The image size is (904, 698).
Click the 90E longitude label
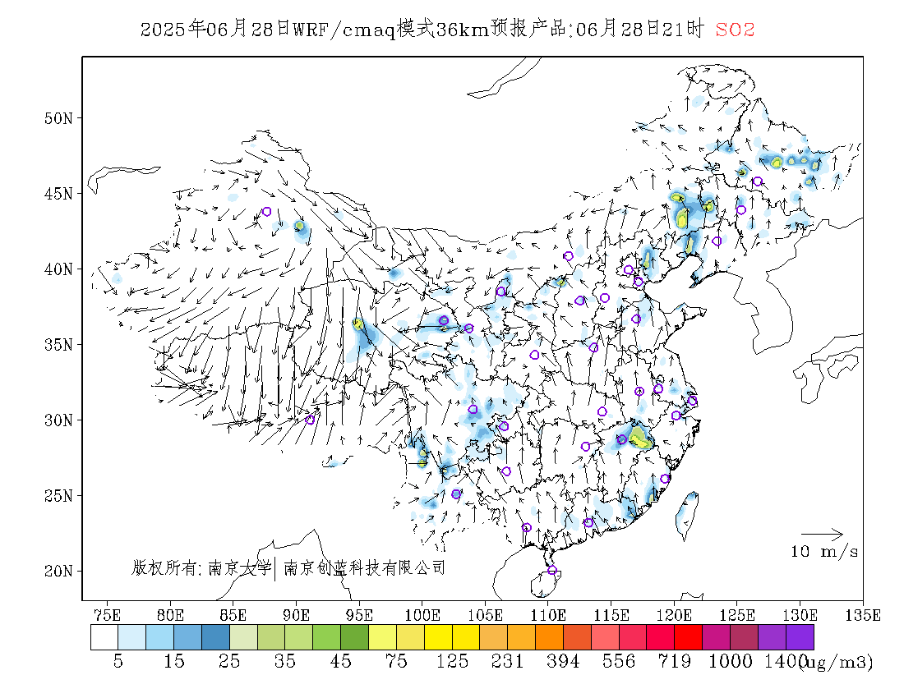[296, 616]
